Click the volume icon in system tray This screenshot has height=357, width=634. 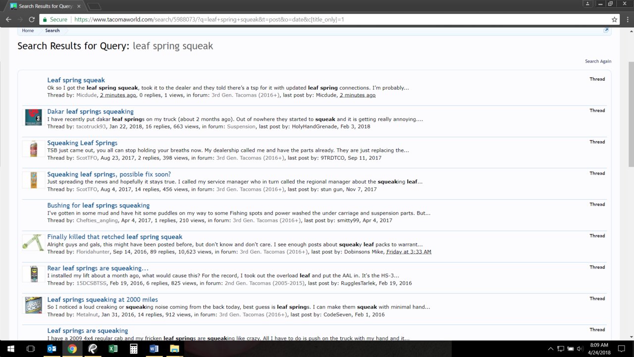(x=580, y=349)
